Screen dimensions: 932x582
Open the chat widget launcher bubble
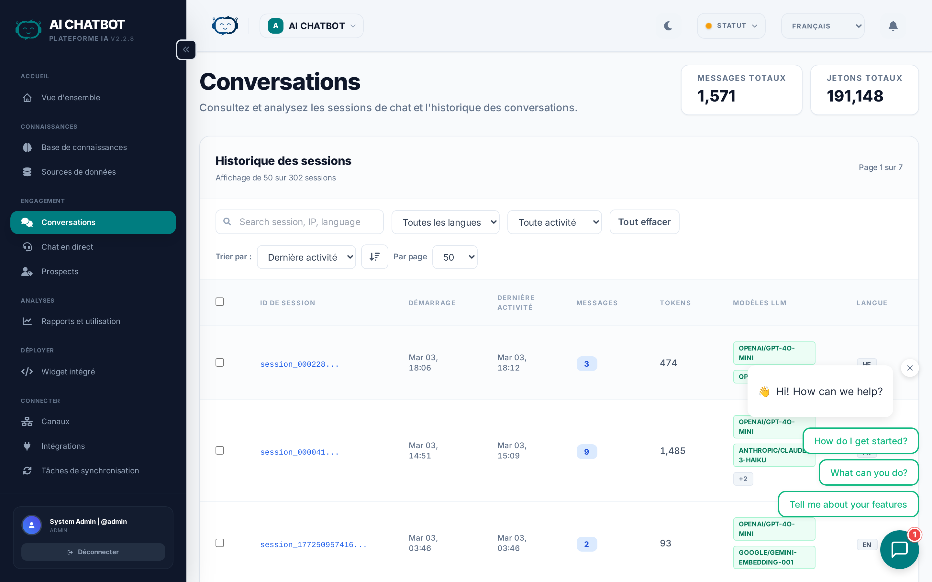[899, 549]
